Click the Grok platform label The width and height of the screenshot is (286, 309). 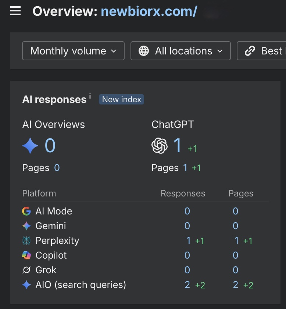coord(46,270)
